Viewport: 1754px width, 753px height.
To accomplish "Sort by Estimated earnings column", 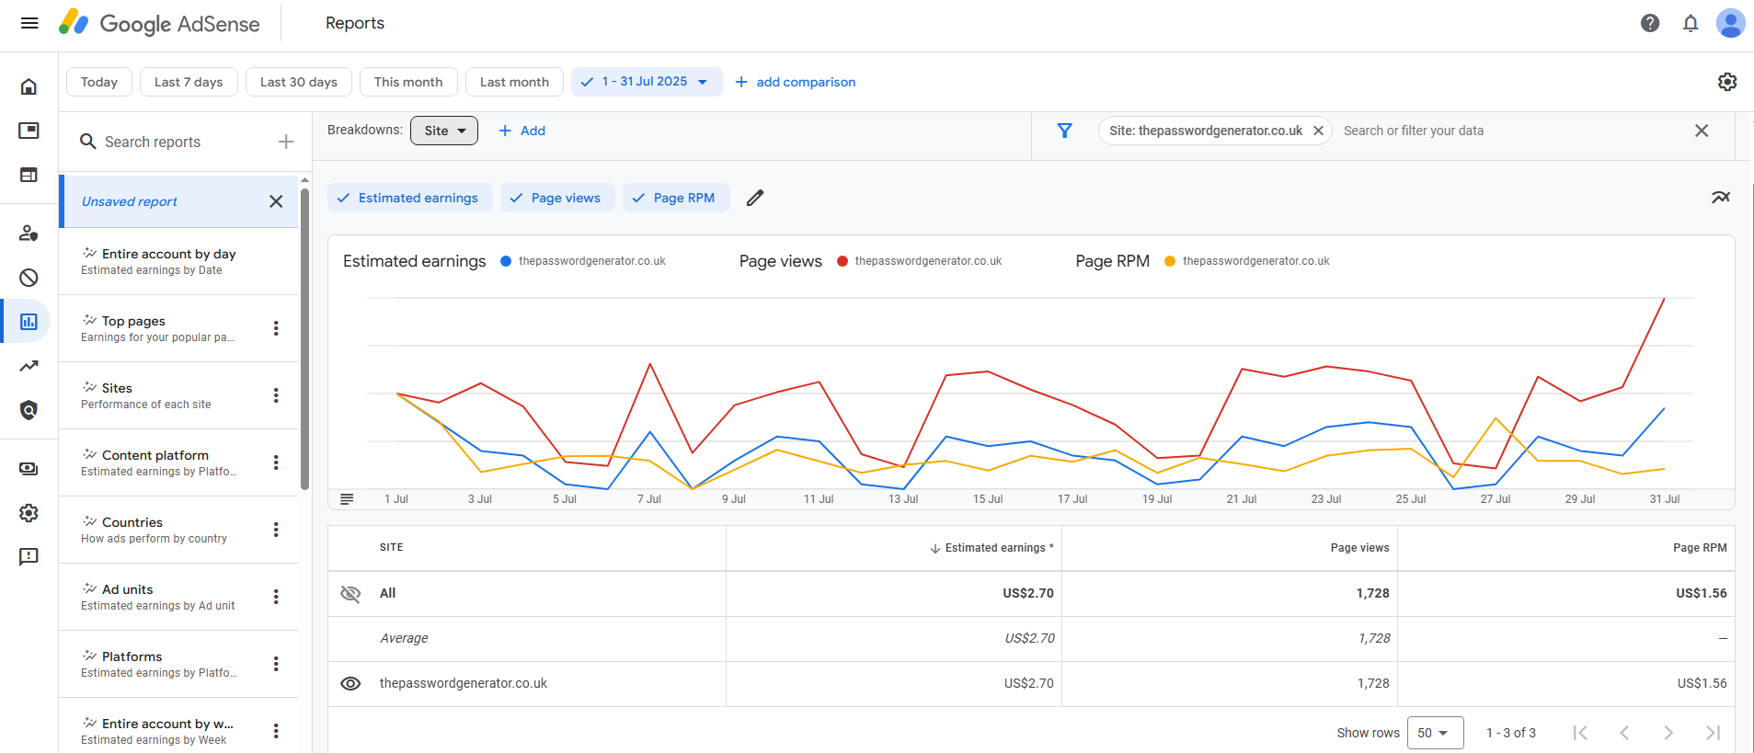I will (x=992, y=548).
